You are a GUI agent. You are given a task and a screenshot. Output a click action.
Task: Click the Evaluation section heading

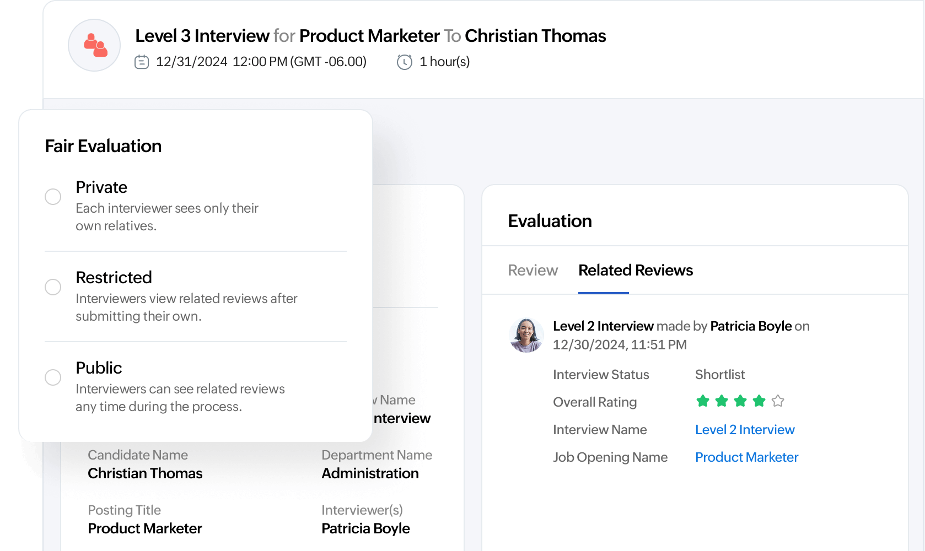pos(550,220)
